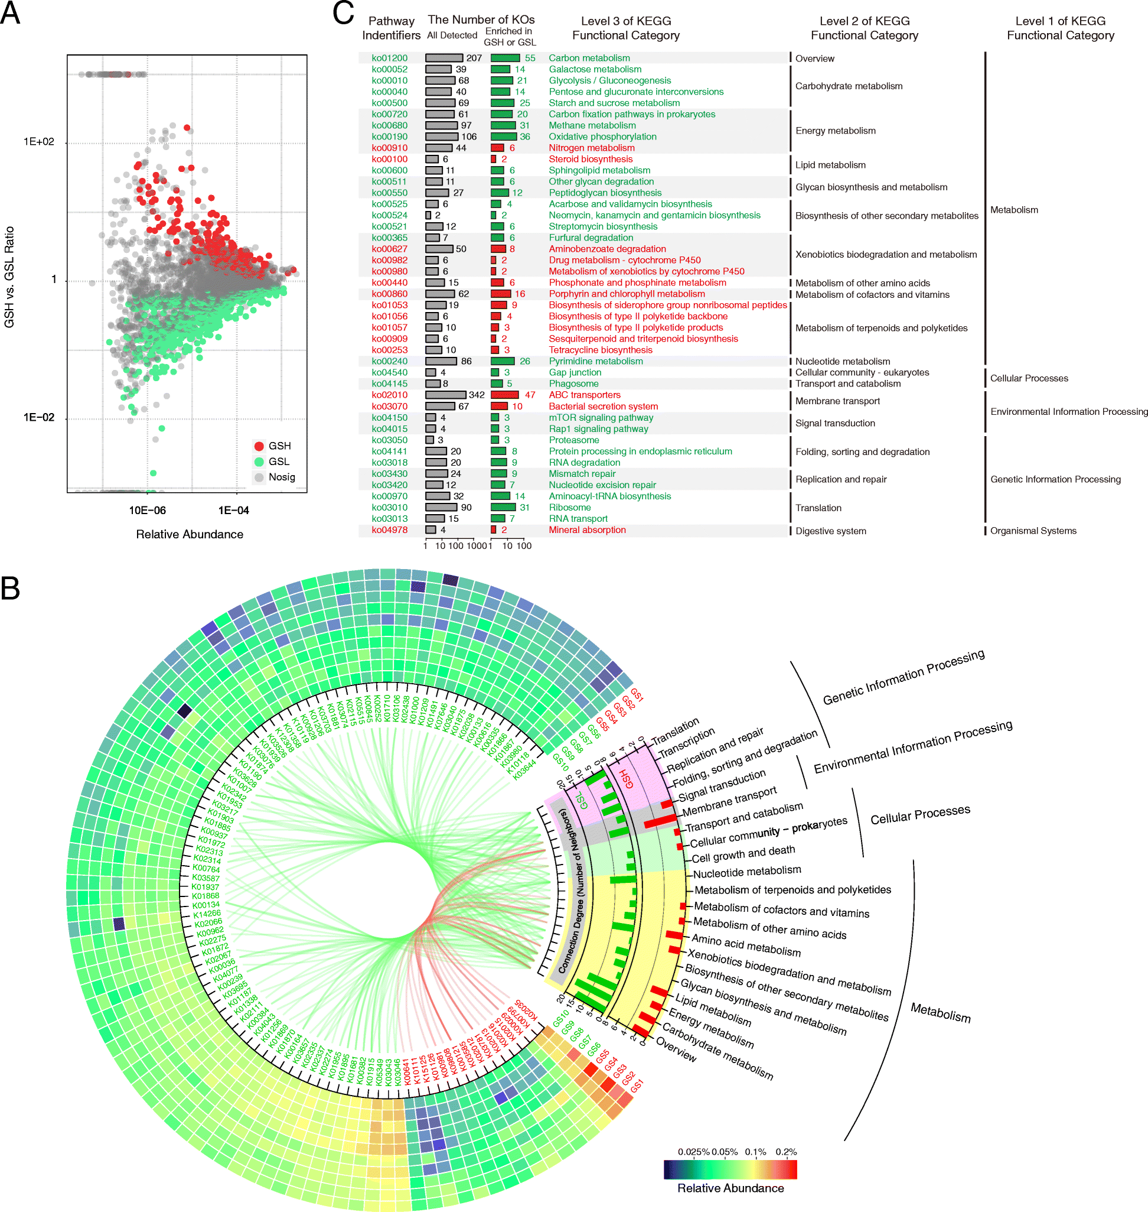This screenshot has width=1148, height=1212.
Task: Click 'Methane metabolism' pathway name
Action: [592, 125]
